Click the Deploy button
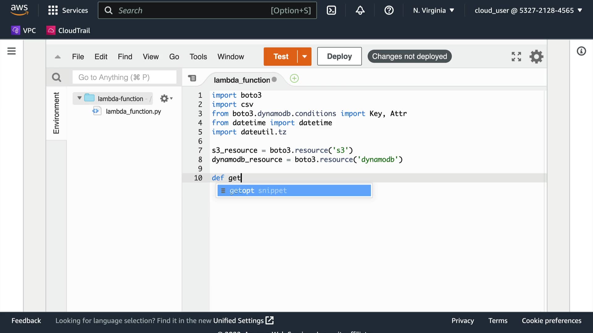This screenshot has width=593, height=333. 339,56
